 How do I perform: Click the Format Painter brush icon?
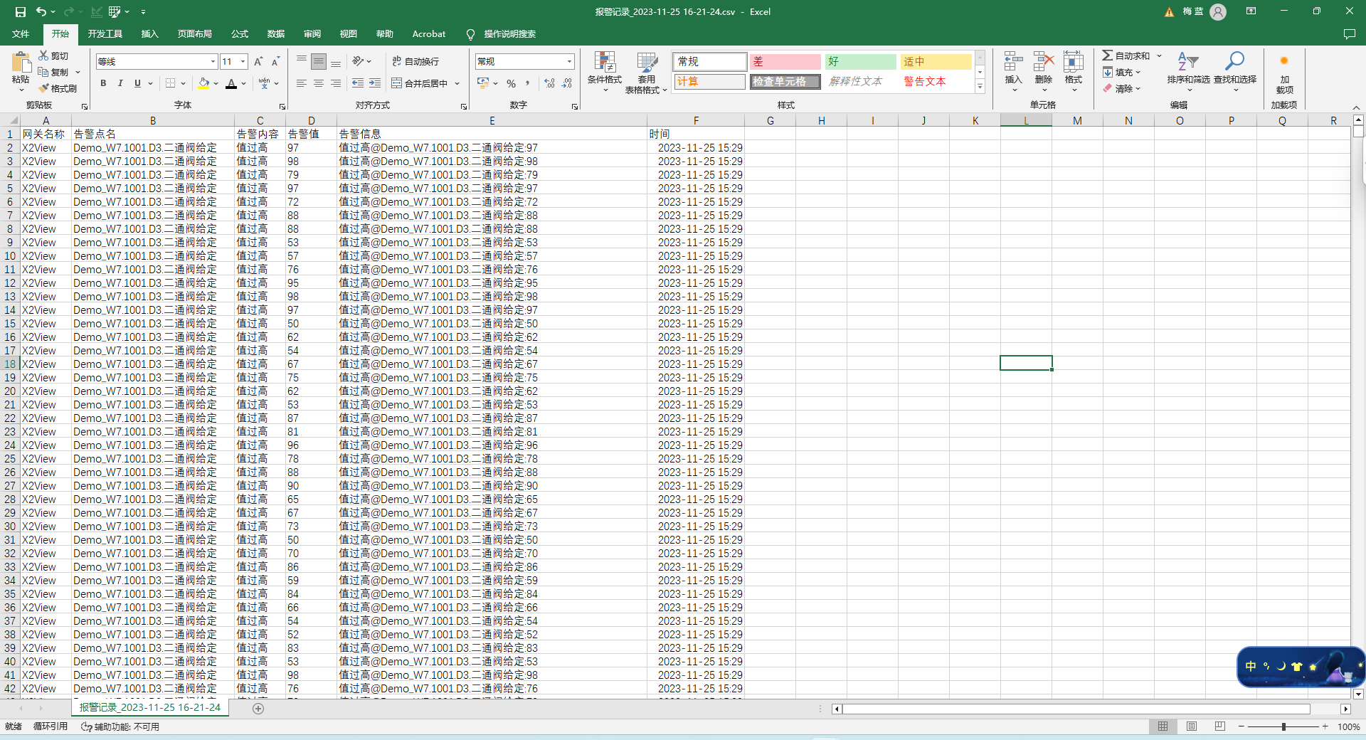[x=44, y=88]
